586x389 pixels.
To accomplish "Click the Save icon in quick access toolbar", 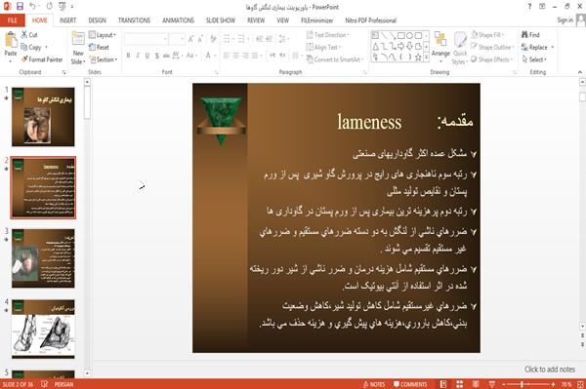I will pos(20,6).
